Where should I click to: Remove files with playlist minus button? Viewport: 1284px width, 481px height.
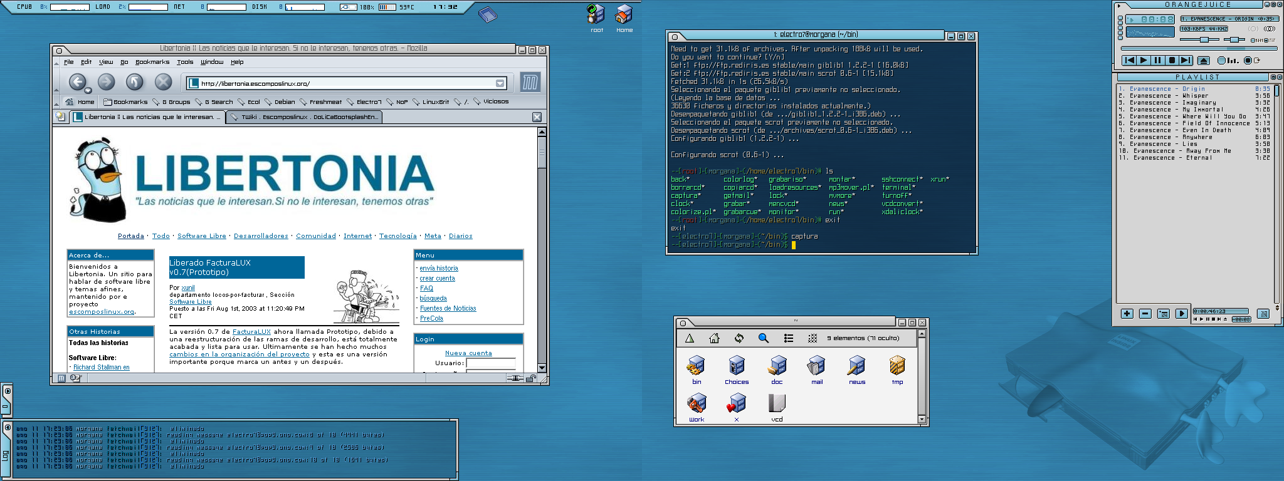click(x=1145, y=313)
